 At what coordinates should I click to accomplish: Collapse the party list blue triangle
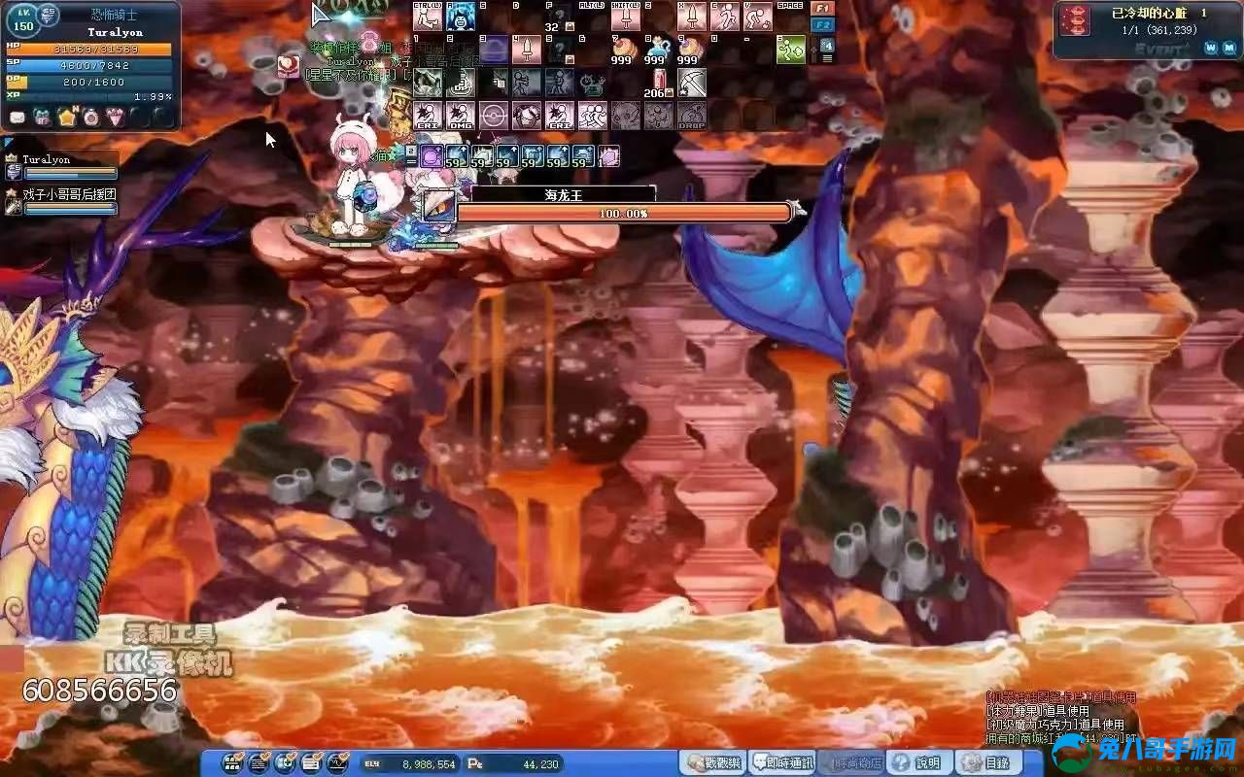click(x=10, y=143)
